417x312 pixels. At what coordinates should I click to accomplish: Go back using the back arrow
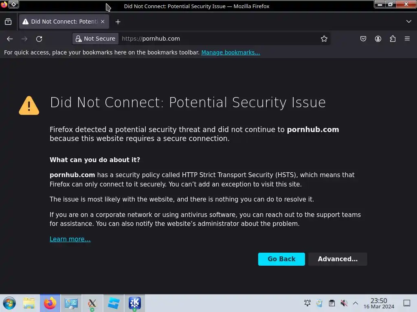click(10, 39)
